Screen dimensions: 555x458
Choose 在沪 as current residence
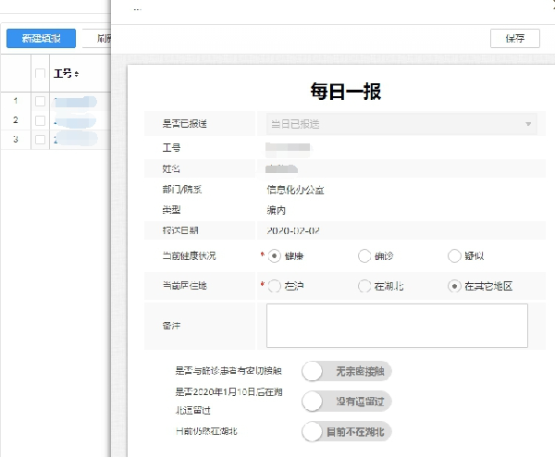tap(274, 286)
